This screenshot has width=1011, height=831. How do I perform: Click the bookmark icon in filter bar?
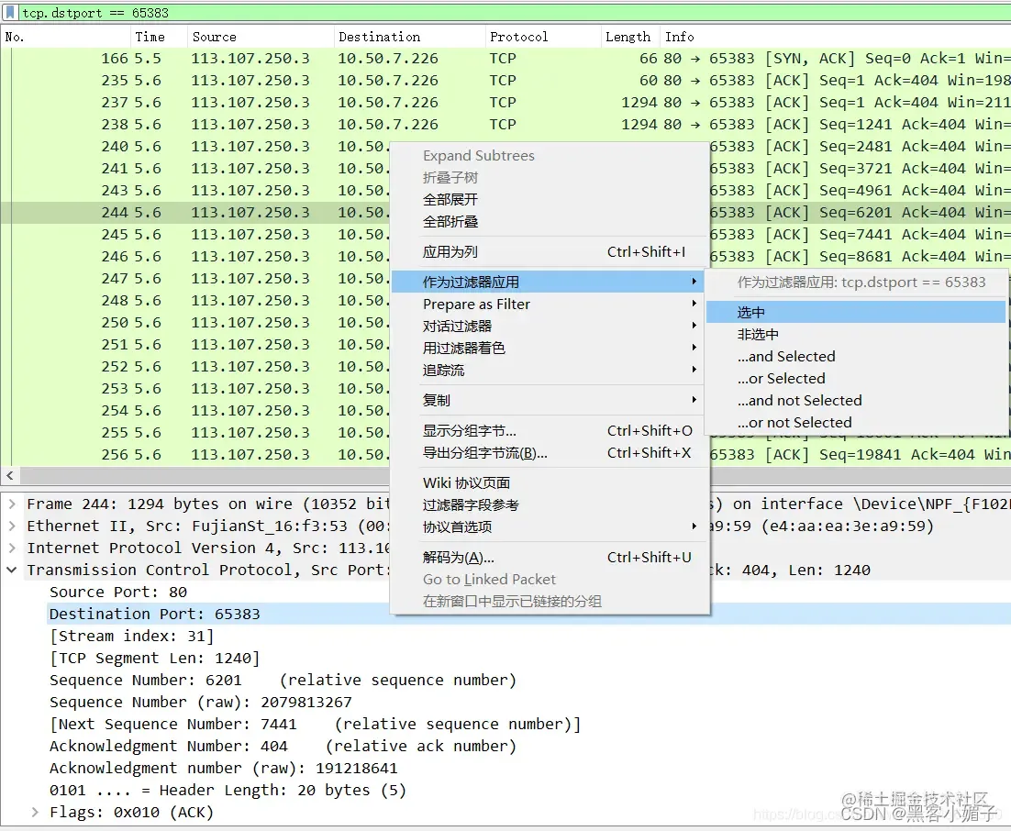[10, 12]
